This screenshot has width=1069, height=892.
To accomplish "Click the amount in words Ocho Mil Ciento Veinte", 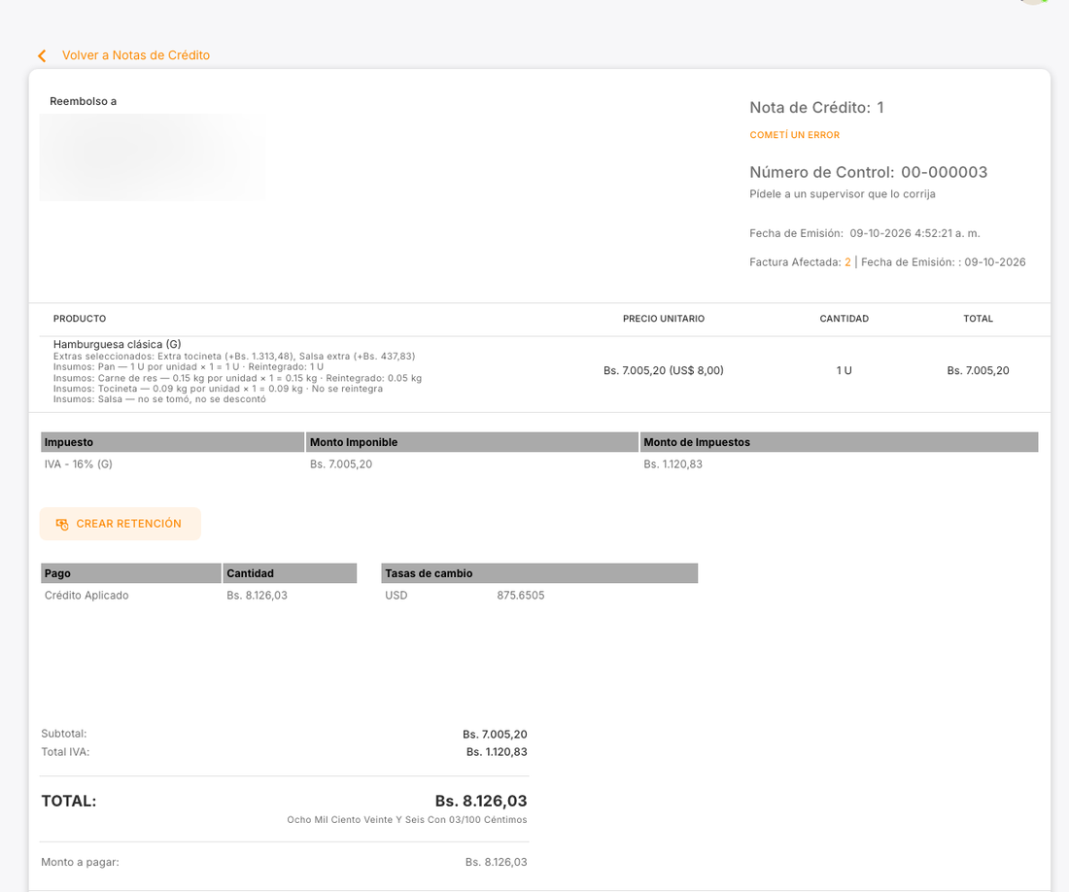I will (407, 820).
